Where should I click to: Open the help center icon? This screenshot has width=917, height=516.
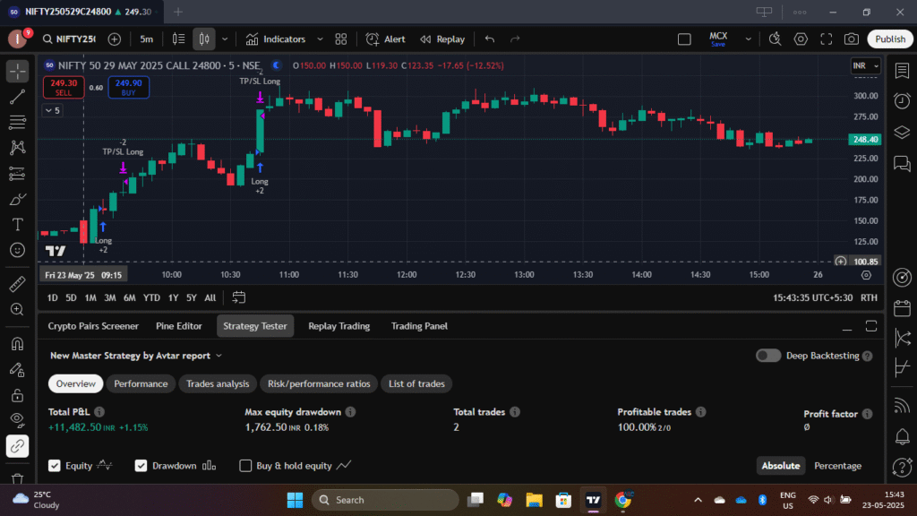pyautogui.click(x=902, y=468)
